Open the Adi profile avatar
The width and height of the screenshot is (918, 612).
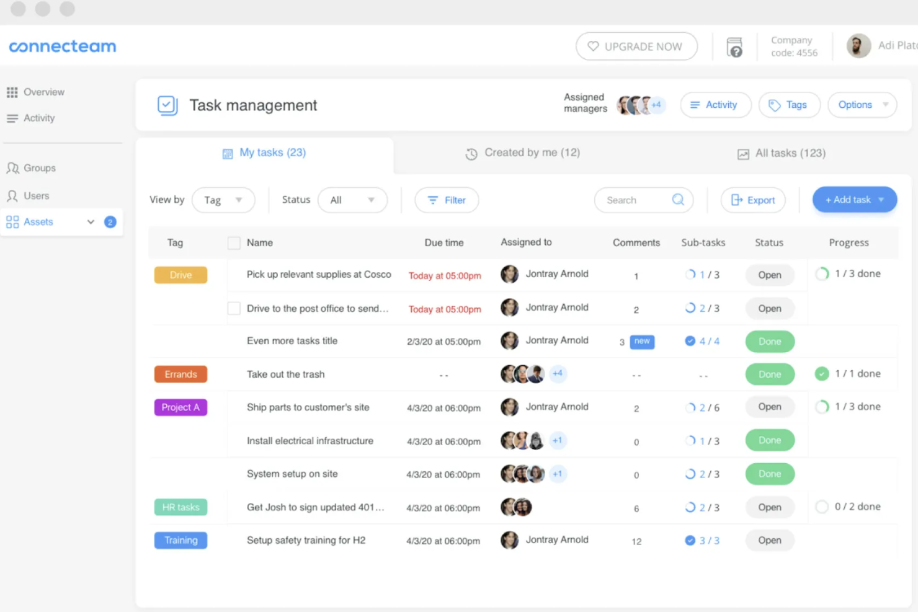(x=859, y=46)
